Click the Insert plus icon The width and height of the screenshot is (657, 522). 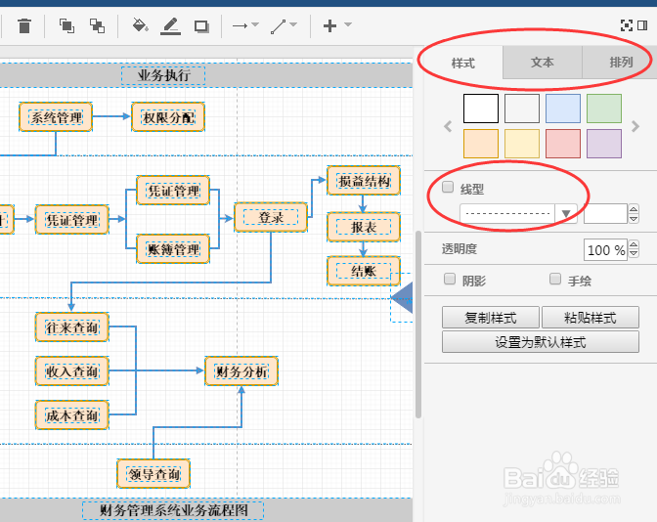click(329, 26)
